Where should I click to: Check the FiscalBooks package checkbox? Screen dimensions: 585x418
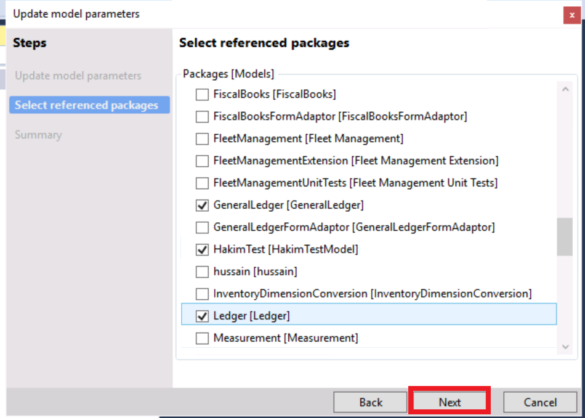tap(202, 95)
